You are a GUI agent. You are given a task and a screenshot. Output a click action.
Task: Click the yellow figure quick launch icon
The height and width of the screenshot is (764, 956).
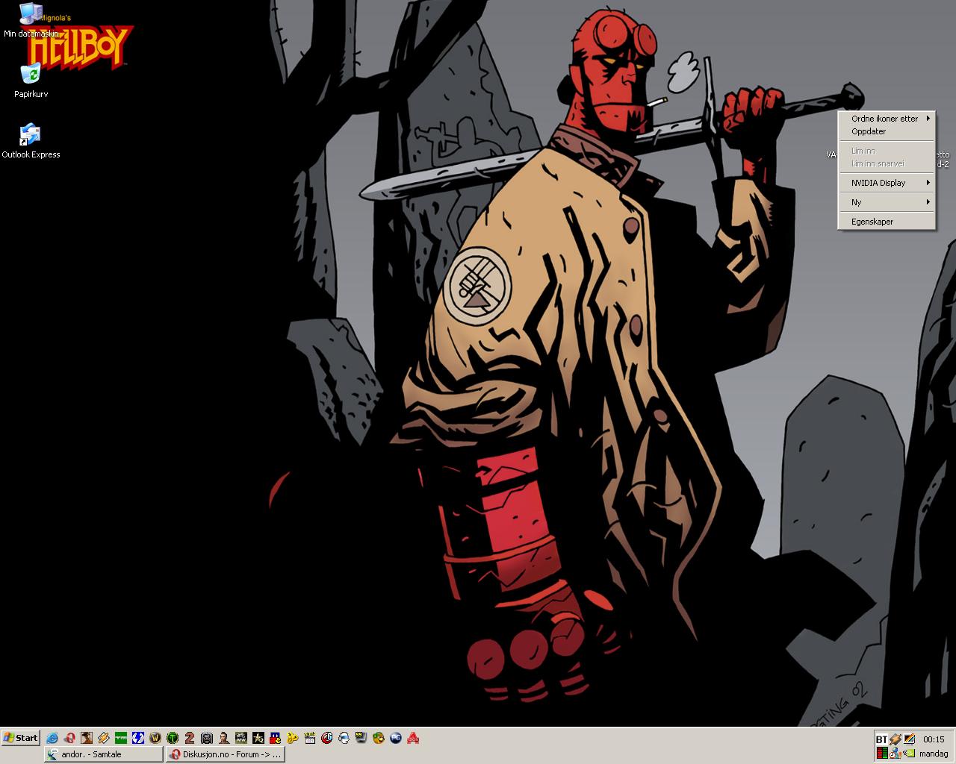click(293, 738)
